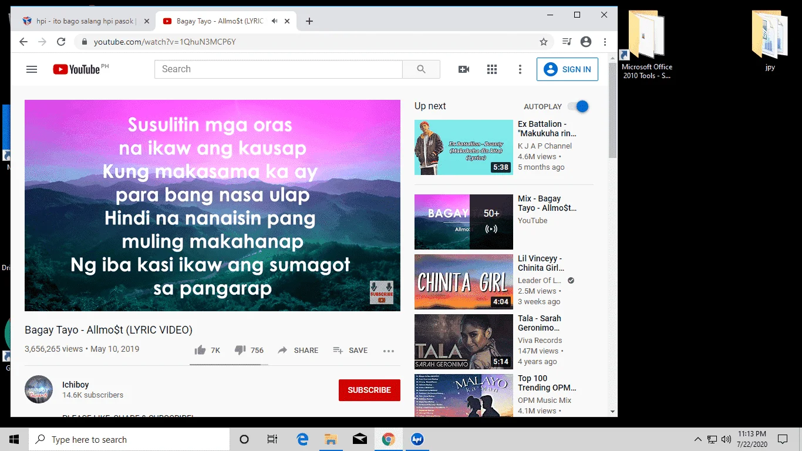Click the Windows taskbar search box
802x451 pixels.
129,439
